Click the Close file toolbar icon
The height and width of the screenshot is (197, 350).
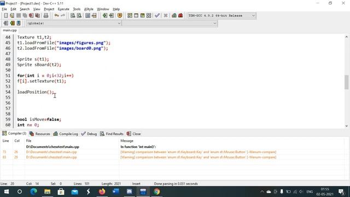(x=31, y=15)
